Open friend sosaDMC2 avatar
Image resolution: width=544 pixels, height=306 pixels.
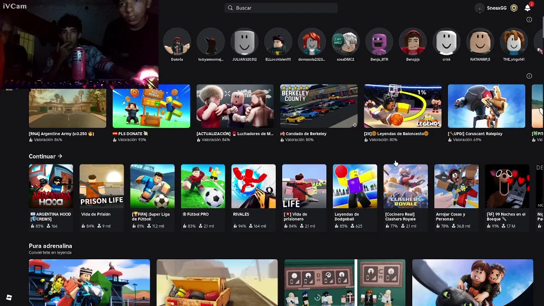point(346,42)
